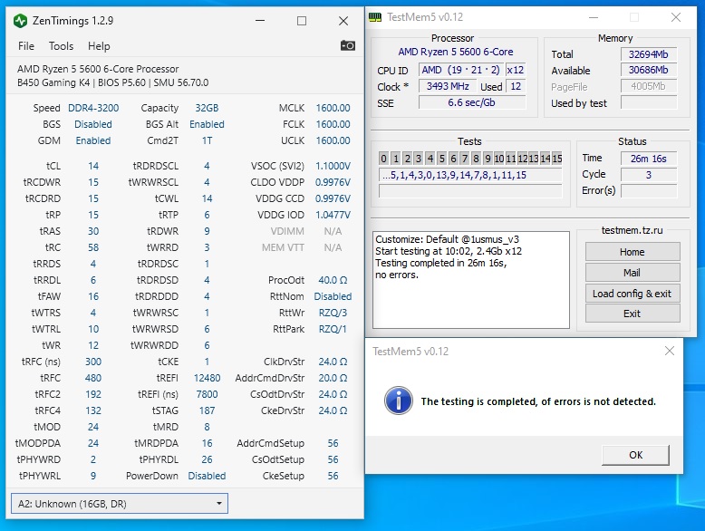705x531 pixels.
Task: Click the RttNom Disabled value
Action: [333, 296]
